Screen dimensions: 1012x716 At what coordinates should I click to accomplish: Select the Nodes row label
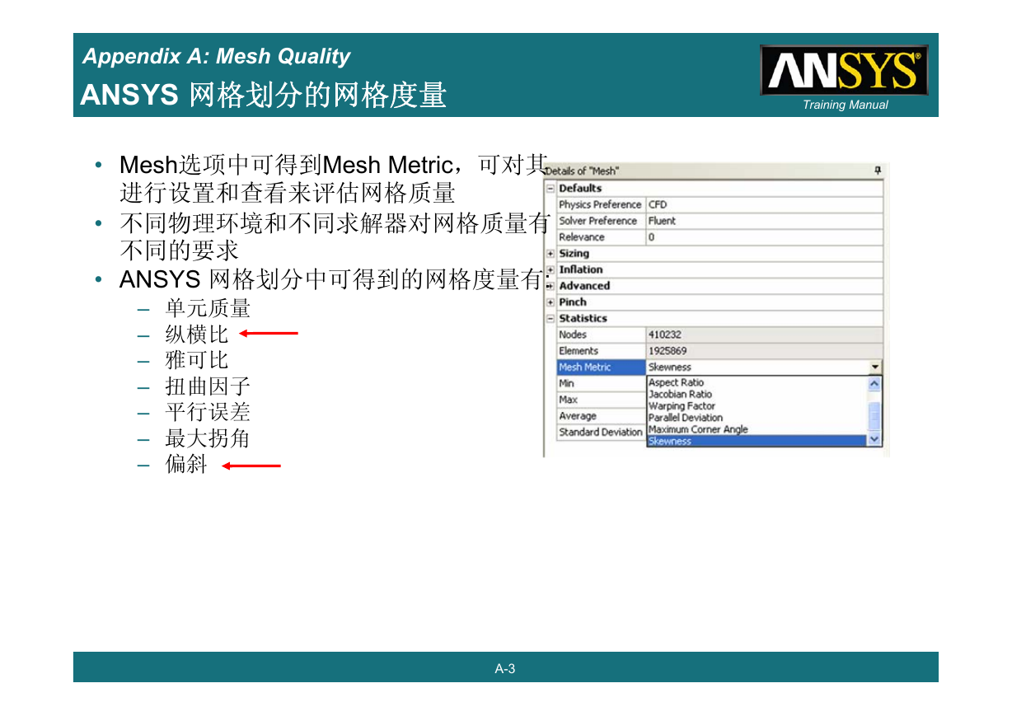coord(573,335)
